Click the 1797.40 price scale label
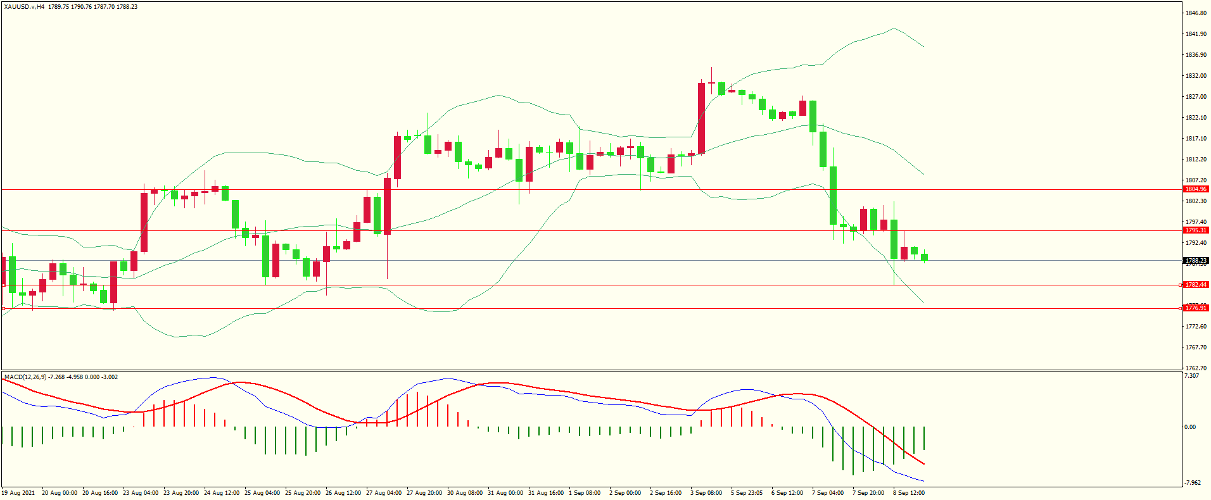 pyautogui.click(x=1196, y=222)
